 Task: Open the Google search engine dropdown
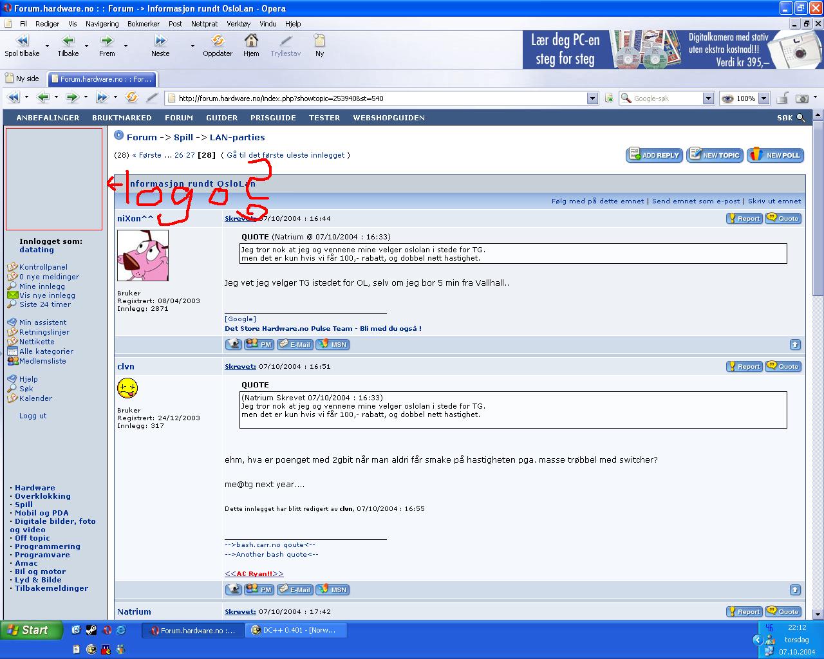(x=708, y=98)
